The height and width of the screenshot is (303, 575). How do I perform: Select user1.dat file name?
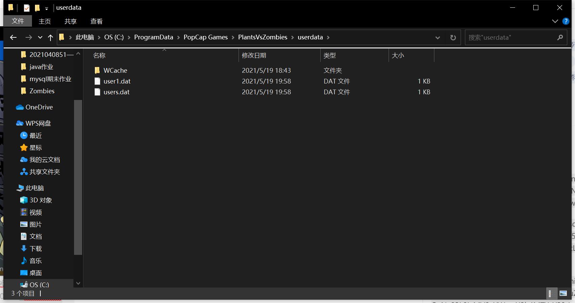tap(117, 81)
